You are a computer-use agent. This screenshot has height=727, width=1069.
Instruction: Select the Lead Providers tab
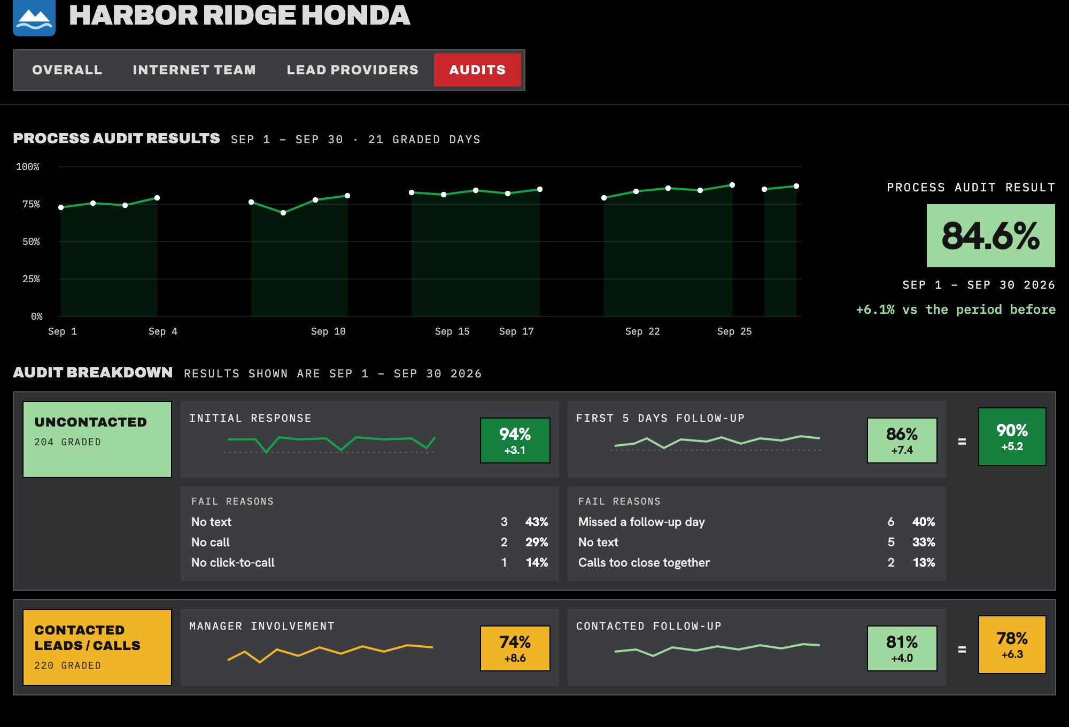point(353,70)
